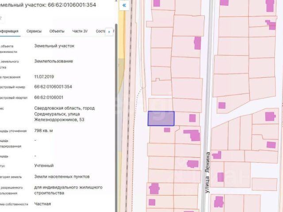Click the tab strip right-arrow button
The image size is (283, 212).
click(109, 32)
